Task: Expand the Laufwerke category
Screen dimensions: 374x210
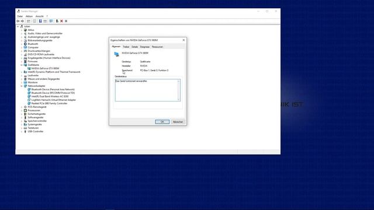Action: [22, 75]
